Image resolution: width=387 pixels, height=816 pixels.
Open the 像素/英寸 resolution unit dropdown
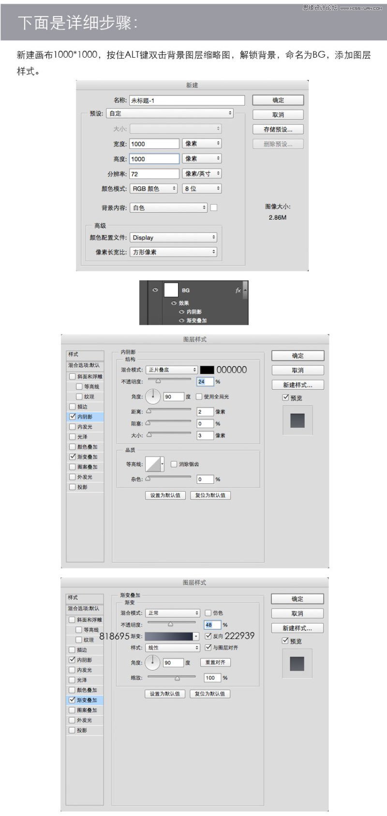(202, 174)
